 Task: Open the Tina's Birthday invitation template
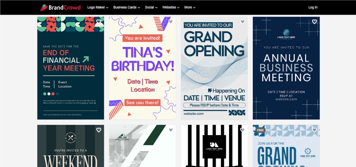143,72
